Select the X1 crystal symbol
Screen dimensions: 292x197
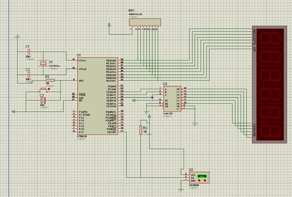[x=43, y=63]
